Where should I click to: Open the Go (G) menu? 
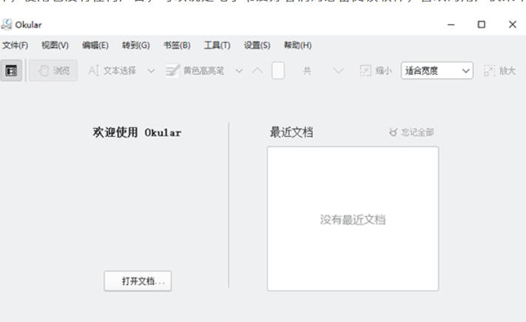(x=136, y=45)
